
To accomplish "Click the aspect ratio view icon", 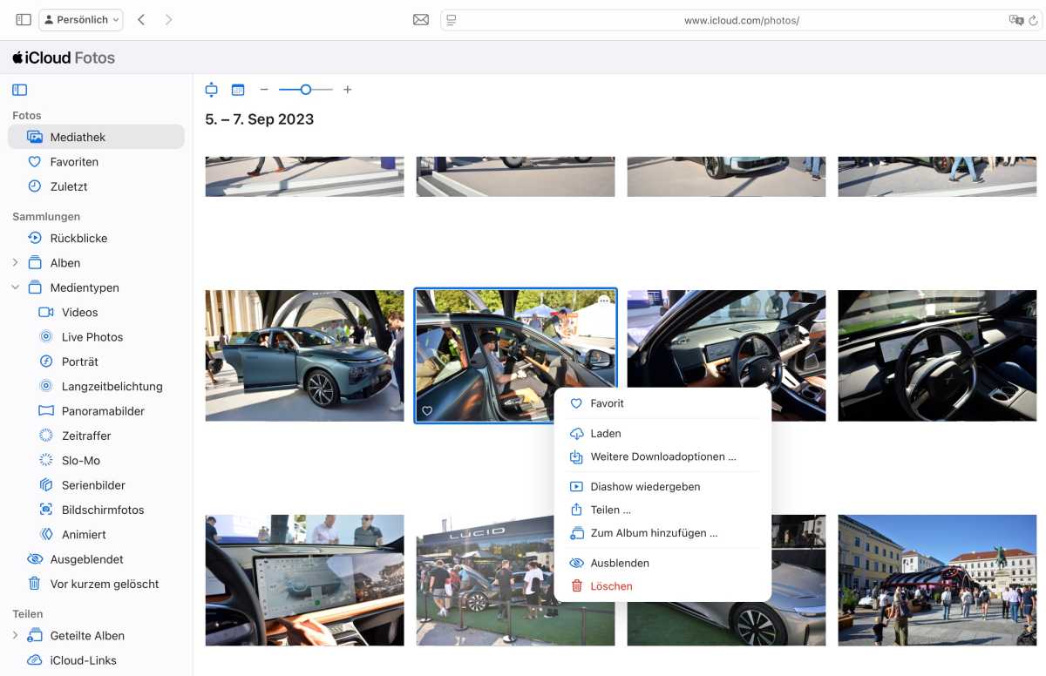I will point(211,90).
